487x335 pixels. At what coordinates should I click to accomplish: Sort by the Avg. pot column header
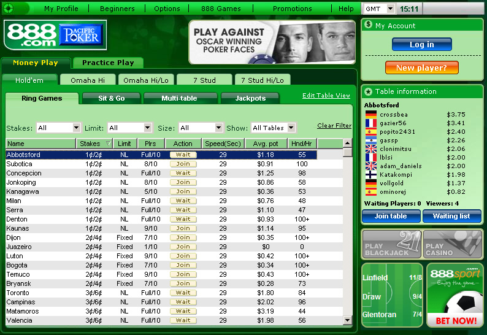tap(265, 144)
